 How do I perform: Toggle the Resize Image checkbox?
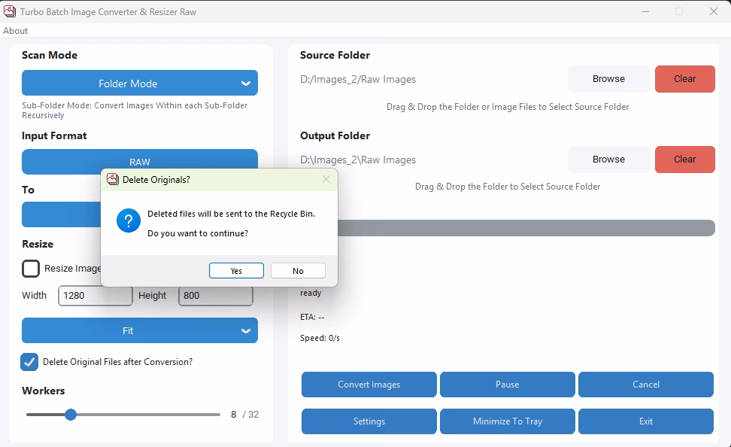click(x=31, y=269)
